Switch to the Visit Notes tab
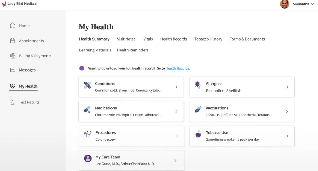Viewport: 318px width, 171px height. pyautogui.click(x=126, y=39)
